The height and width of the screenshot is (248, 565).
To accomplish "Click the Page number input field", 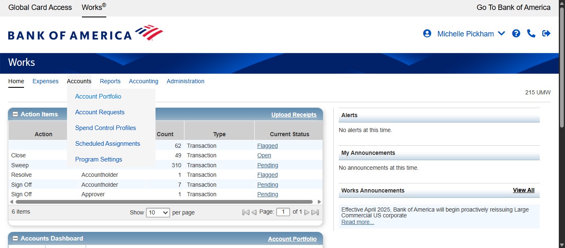I will coord(283,212).
